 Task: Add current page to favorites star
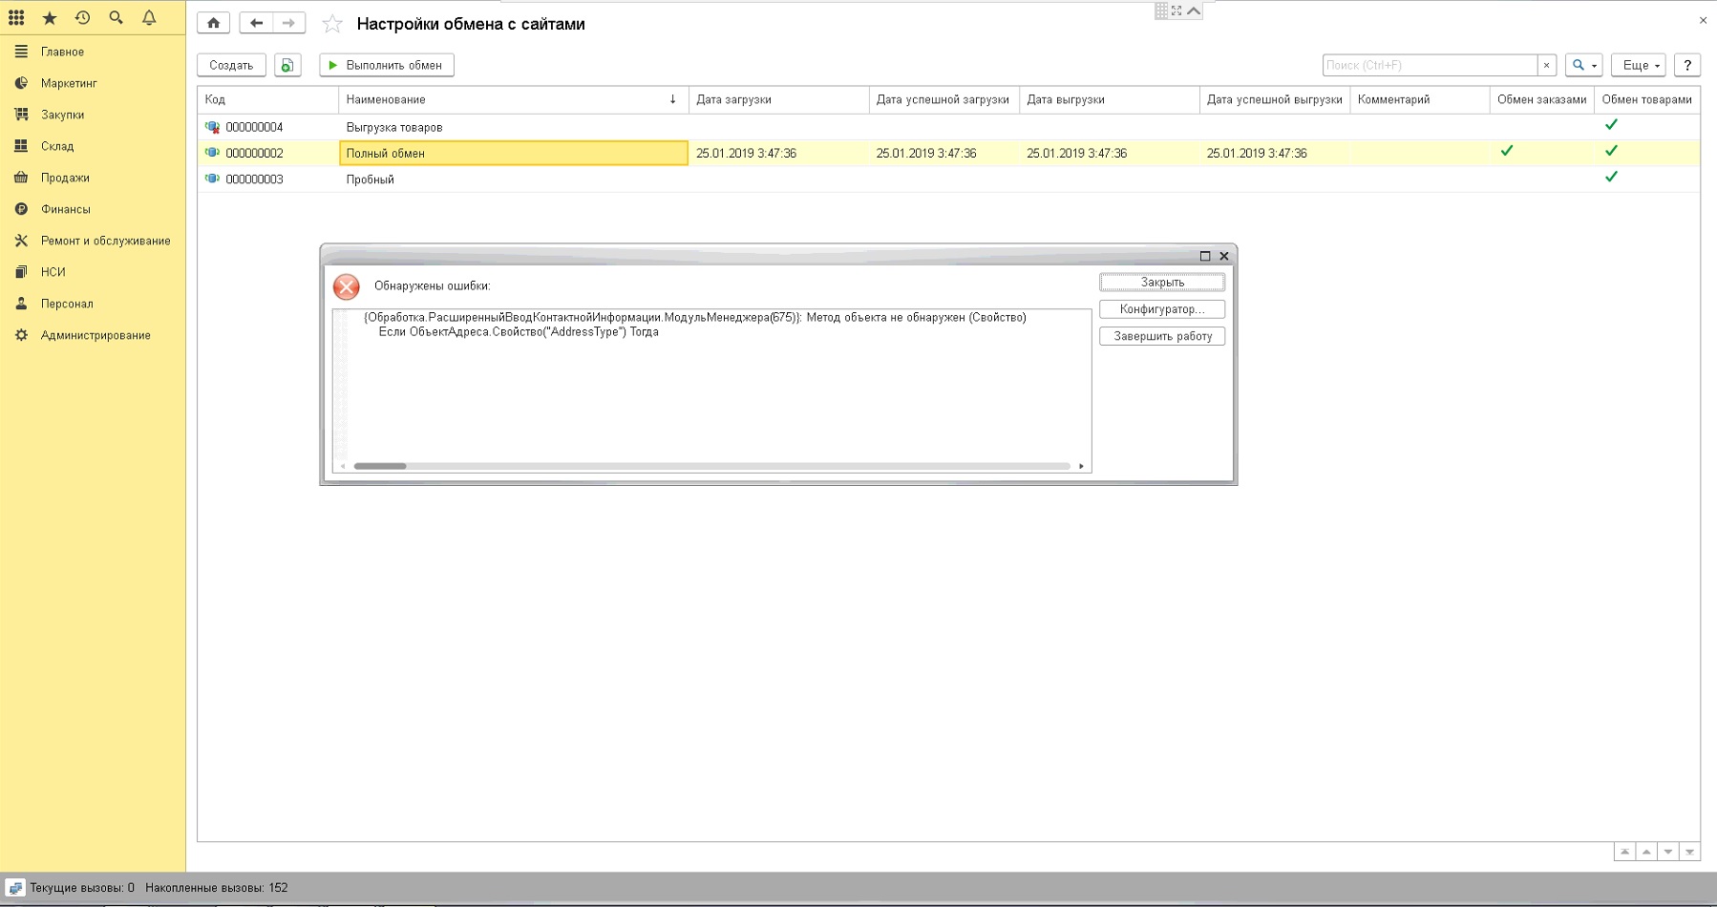(332, 24)
